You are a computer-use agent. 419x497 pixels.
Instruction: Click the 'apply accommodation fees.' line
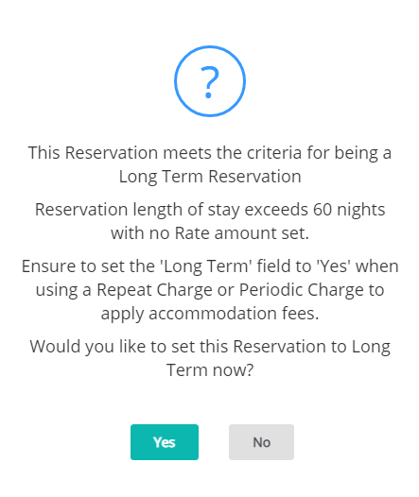(x=210, y=314)
